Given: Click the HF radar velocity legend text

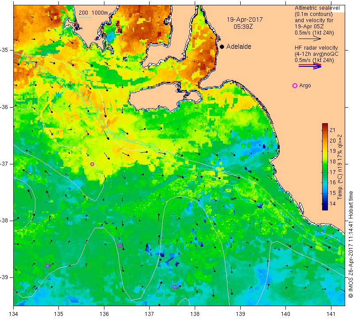Looking at the screenshot, I should (x=316, y=48).
